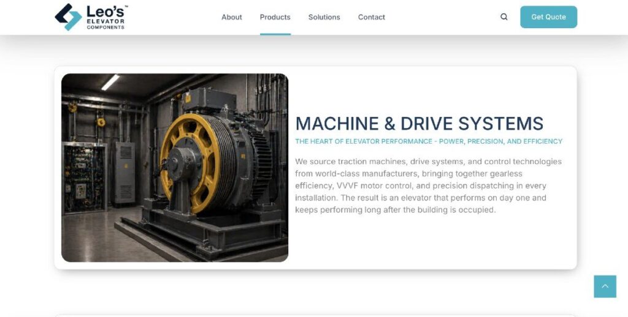This screenshot has width=628, height=317.
Task: Select the Products nav tab
Action: (275, 17)
